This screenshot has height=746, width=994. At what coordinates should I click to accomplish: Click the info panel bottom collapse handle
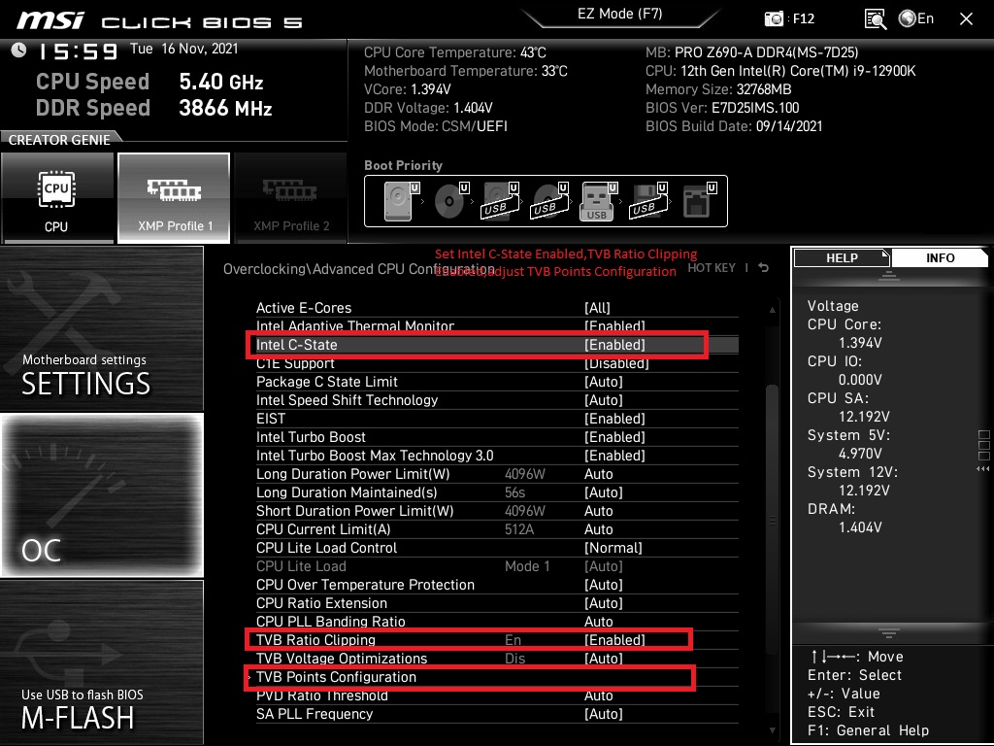tap(889, 632)
